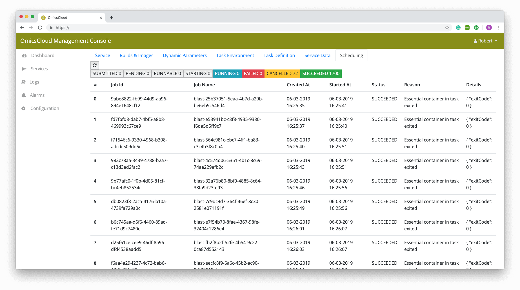Screen dimensions: 520x290
Task: Open the Dynamic Parameters tab
Action: (x=185, y=56)
